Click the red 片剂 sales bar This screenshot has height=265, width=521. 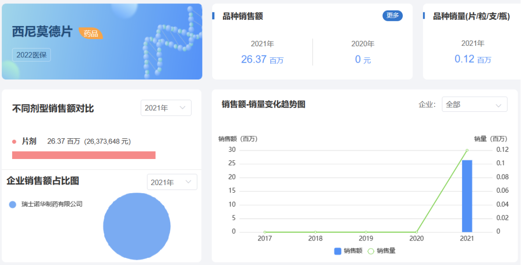tap(83, 155)
